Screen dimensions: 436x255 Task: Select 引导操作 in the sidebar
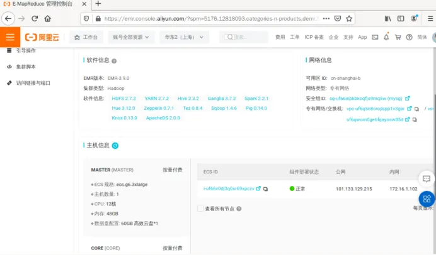26,50
